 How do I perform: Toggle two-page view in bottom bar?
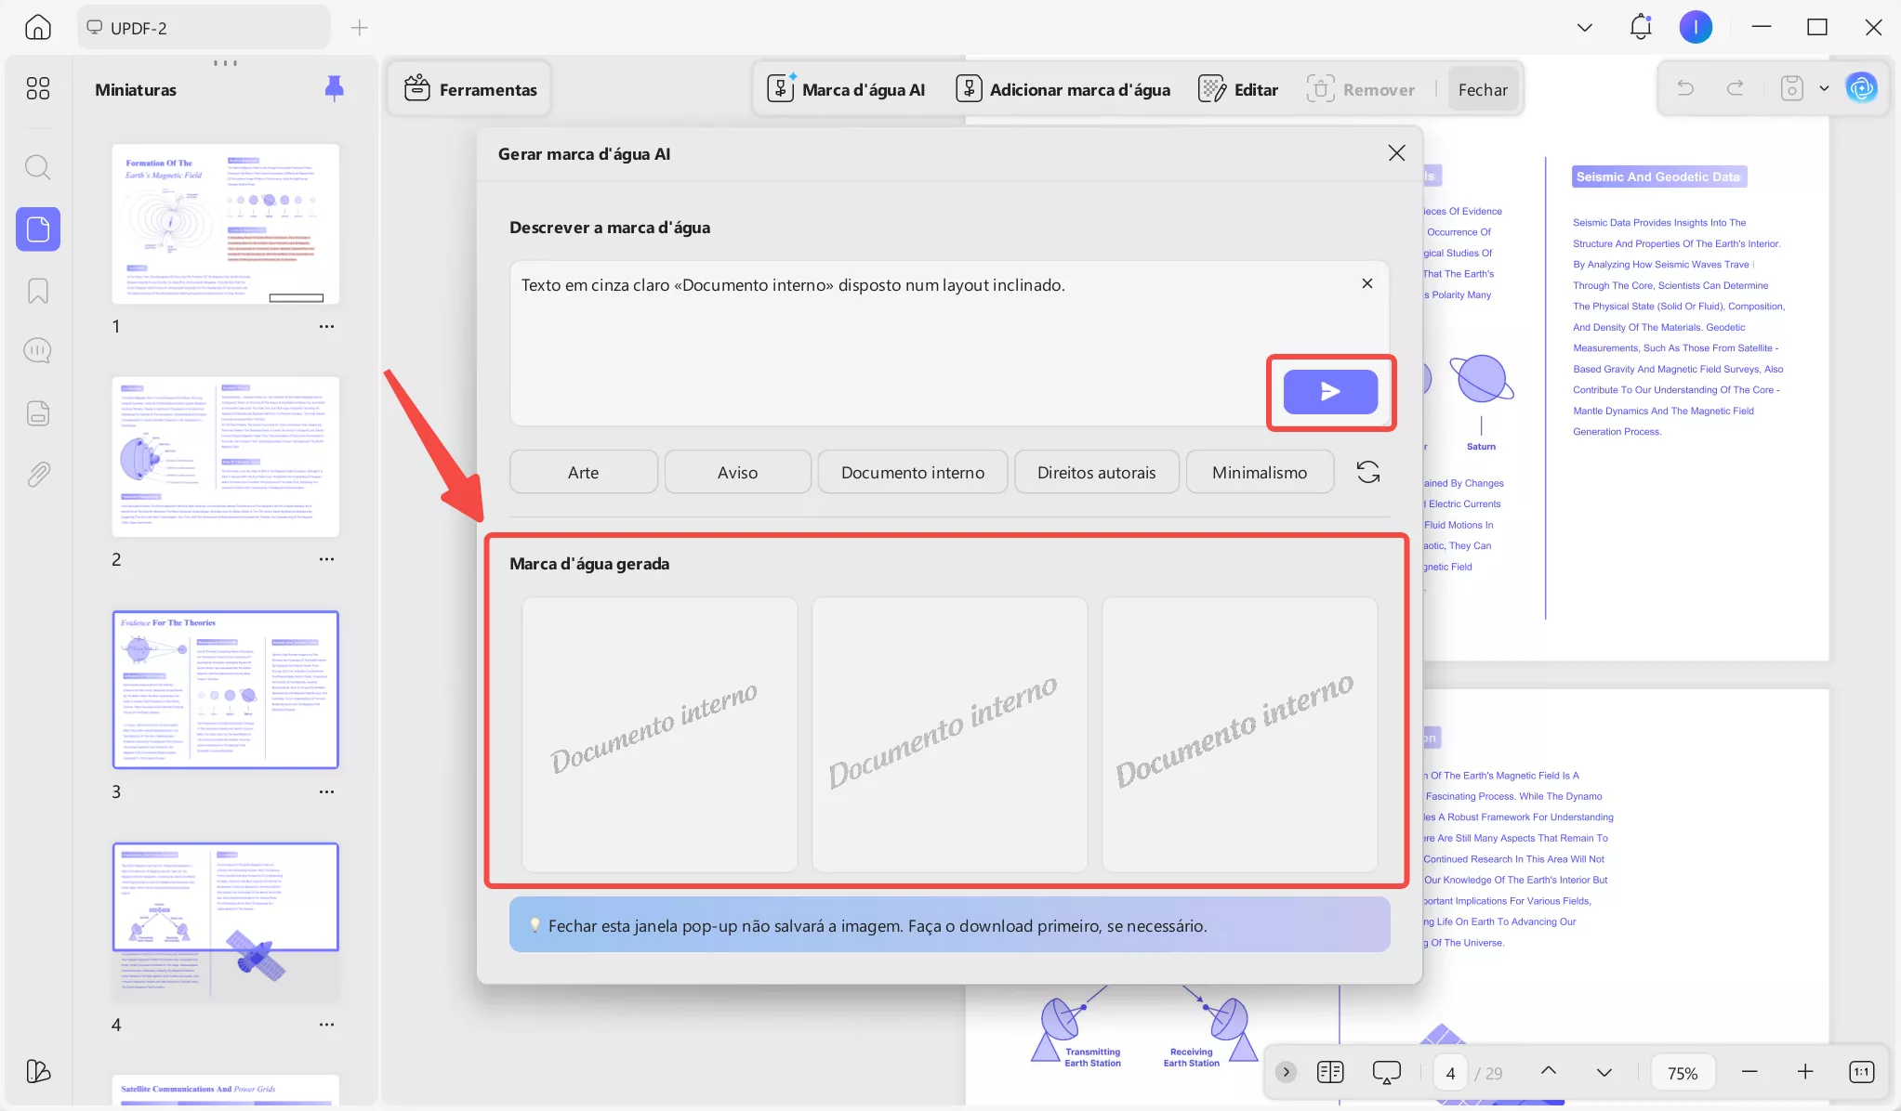(x=1331, y=1072)
